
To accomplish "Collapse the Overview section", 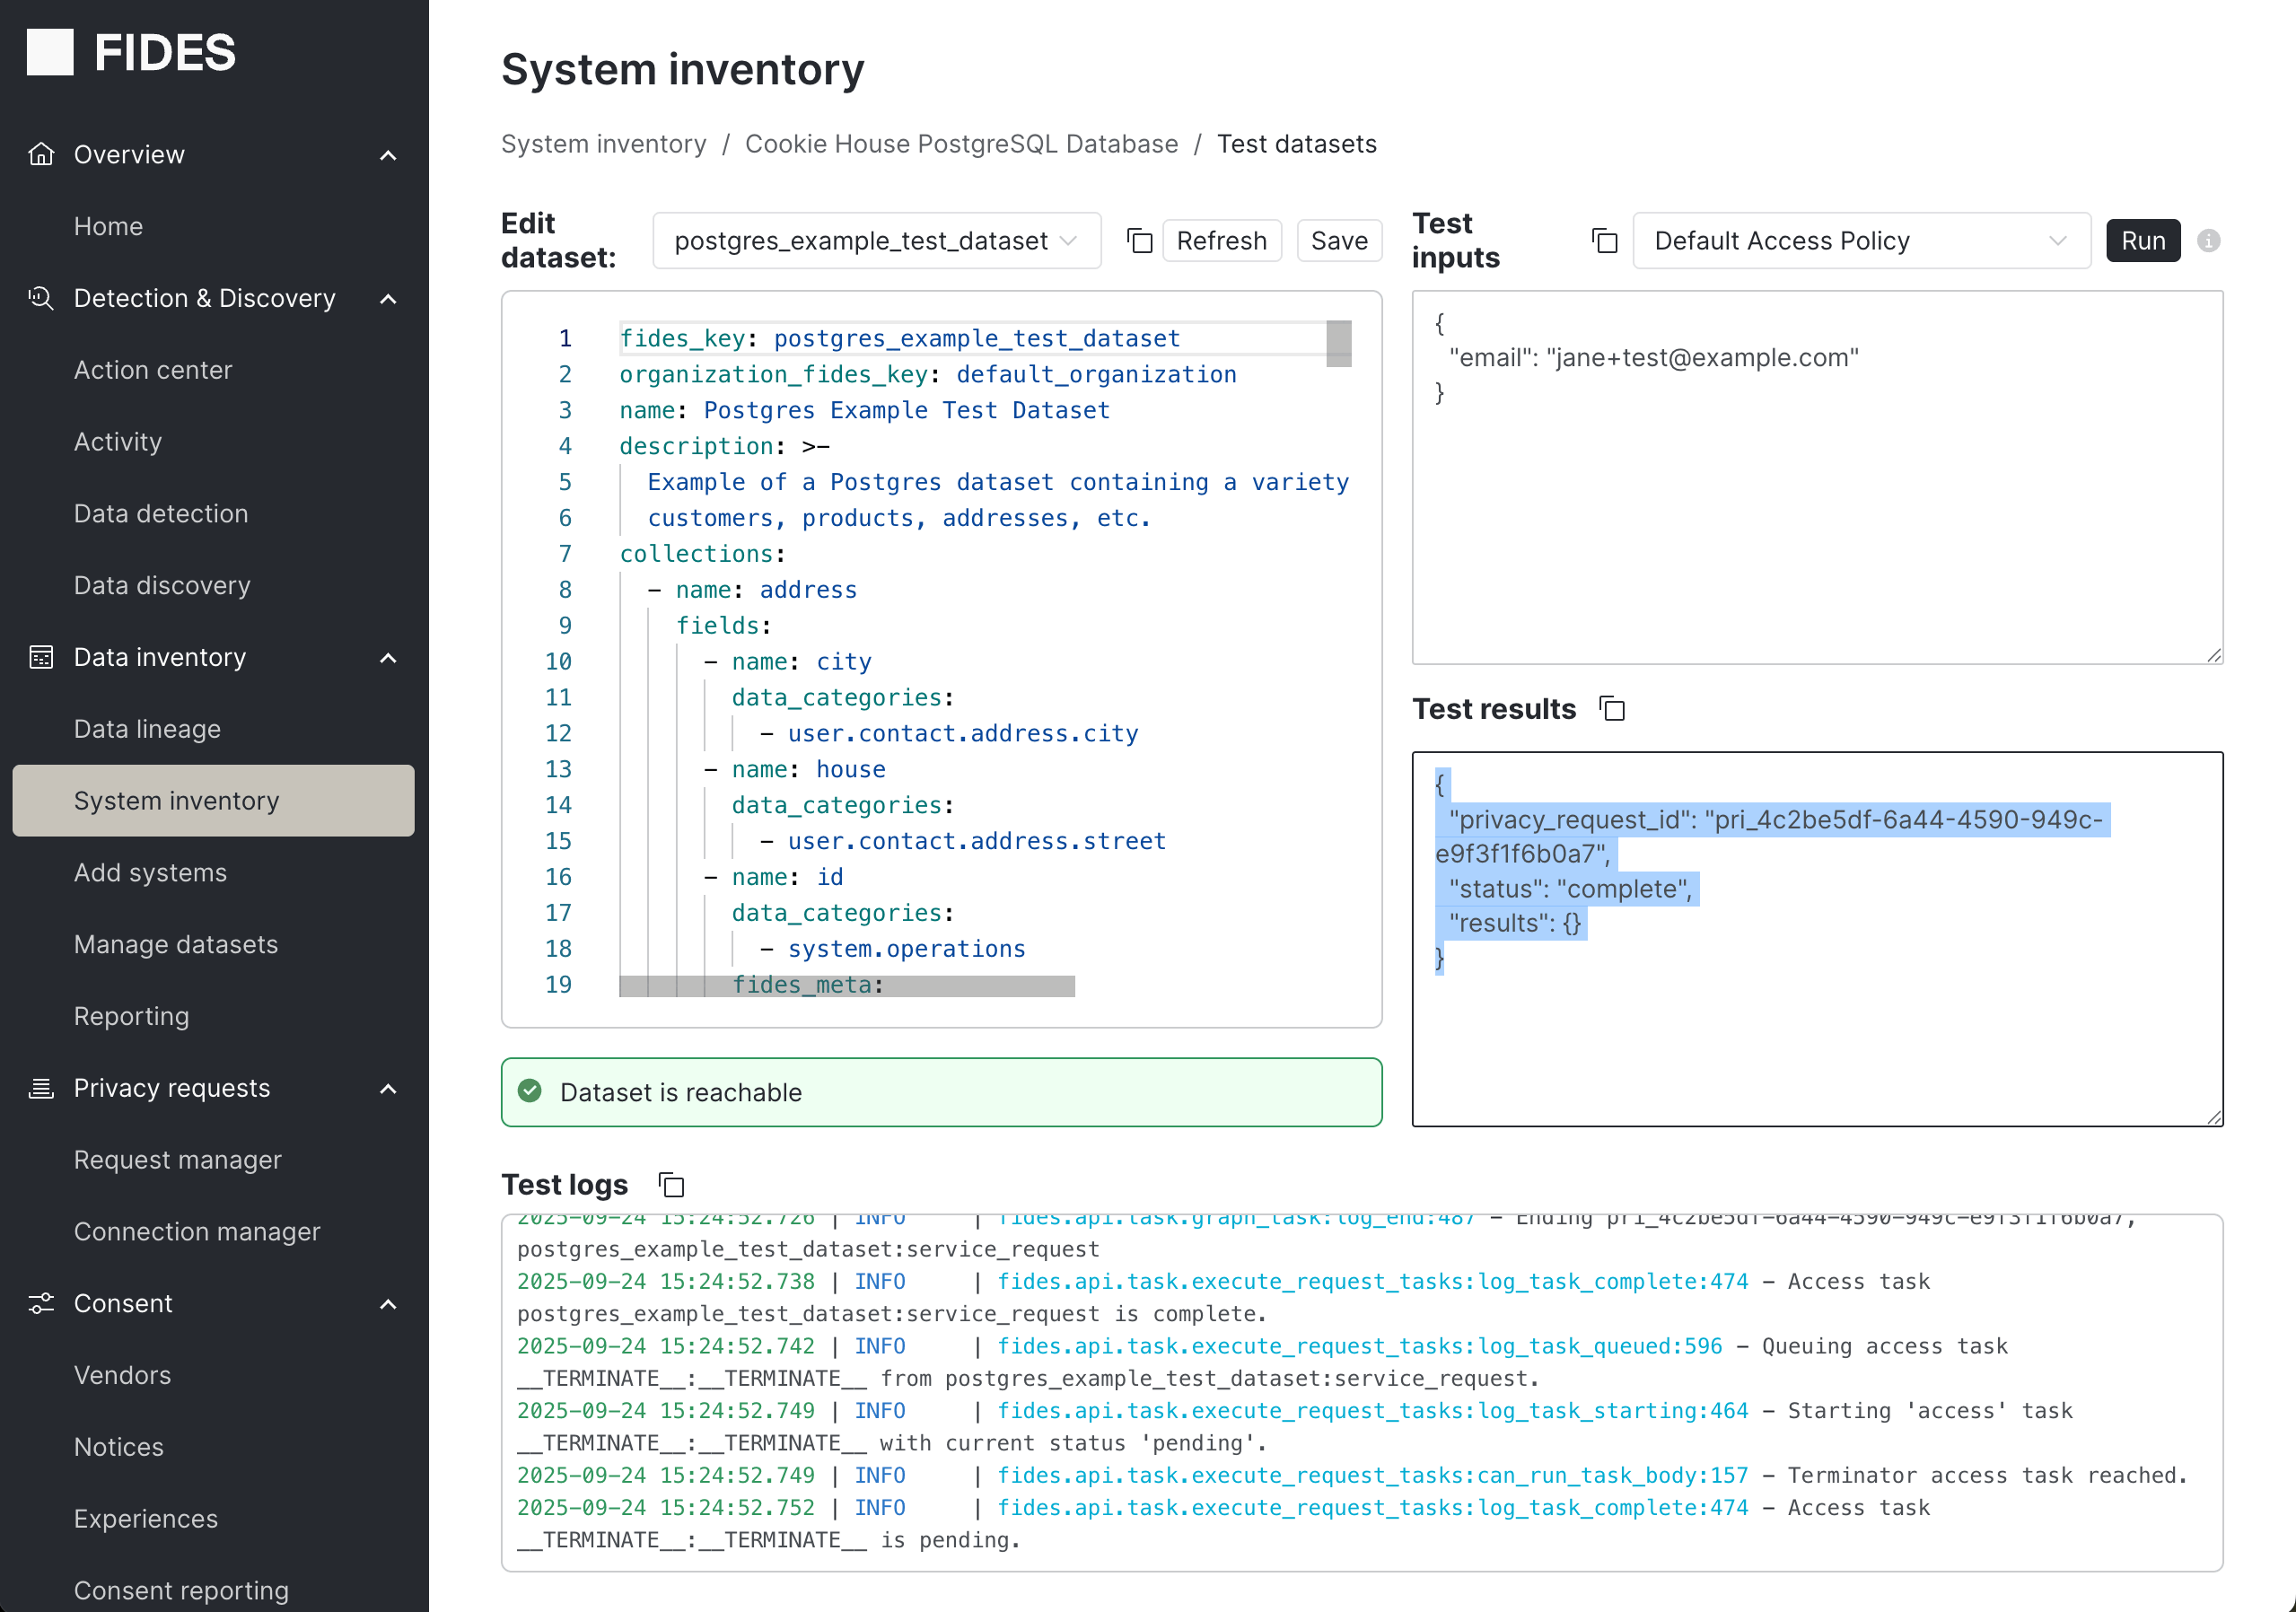I will click(x=388, y=155).
